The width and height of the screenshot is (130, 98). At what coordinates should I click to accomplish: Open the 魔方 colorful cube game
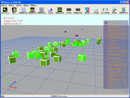14,10
